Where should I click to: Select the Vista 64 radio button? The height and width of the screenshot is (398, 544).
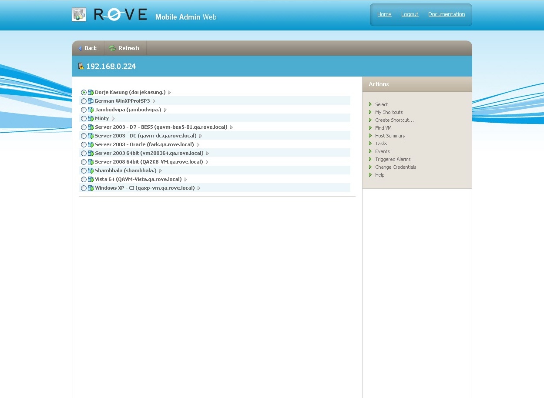(84, 179)
